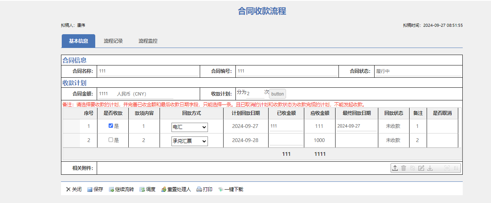Switch to the 流程记录 tab
This screenshot has height=203, width=491.
coord(113,41)
